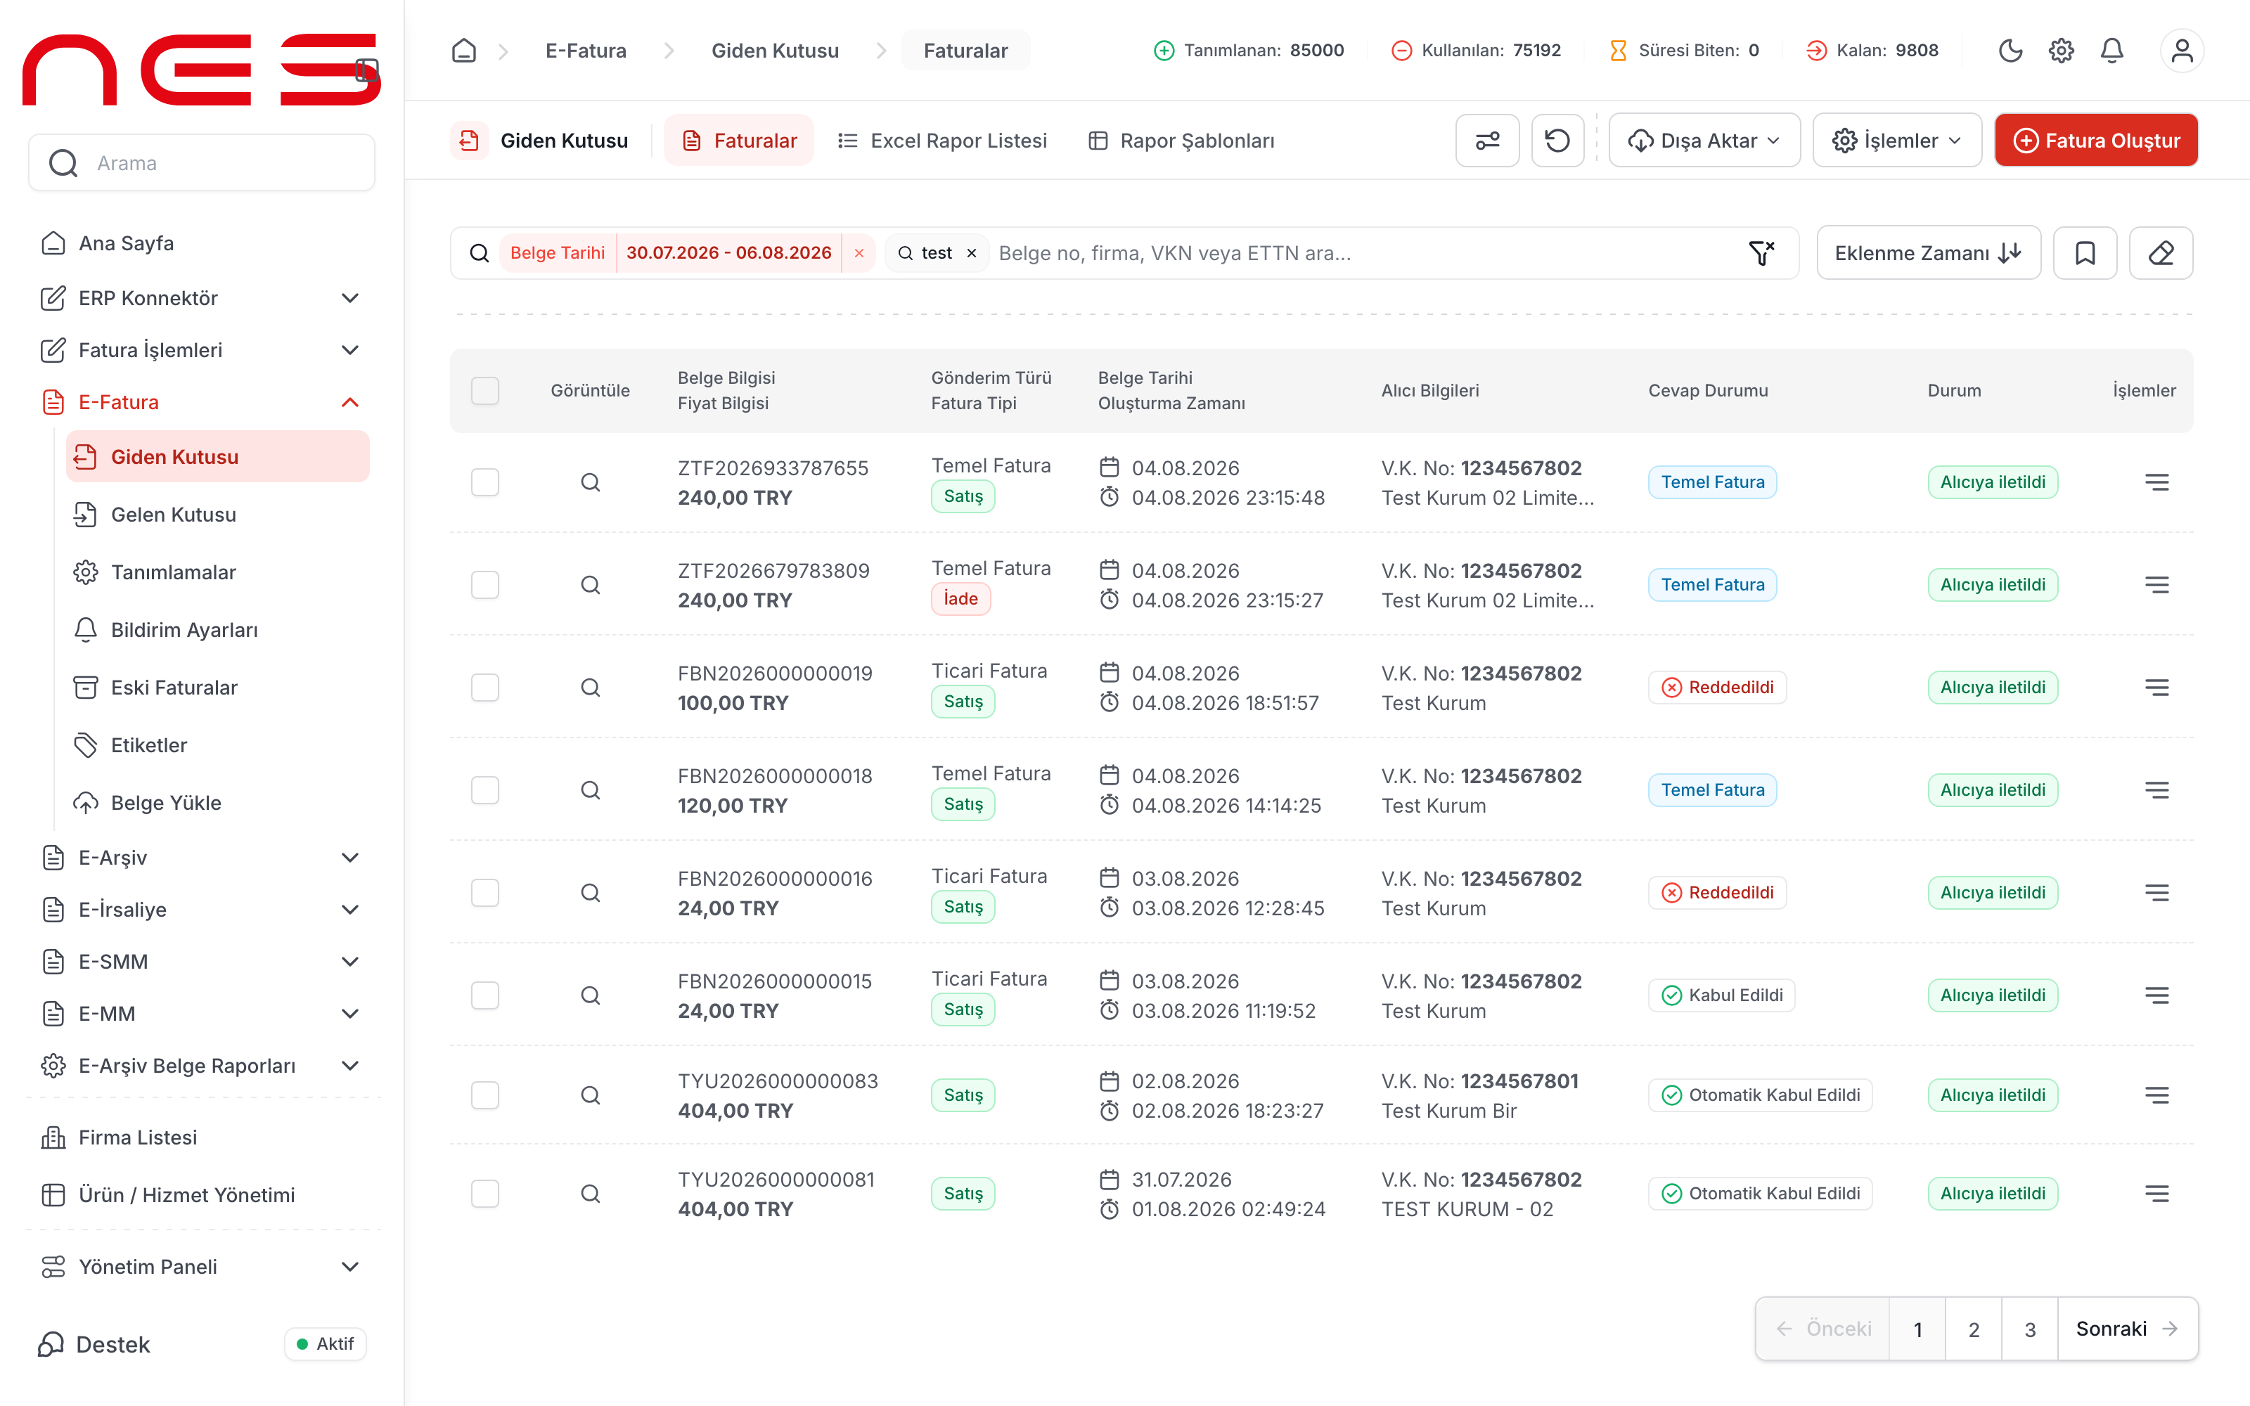The height and width of the screenshot is (1406, 2250).
Task: Expand the Dışa Aktar dropdown
Action: point(1704,141)
